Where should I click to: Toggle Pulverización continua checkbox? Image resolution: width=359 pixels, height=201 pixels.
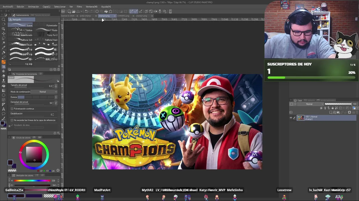[12, 109]
